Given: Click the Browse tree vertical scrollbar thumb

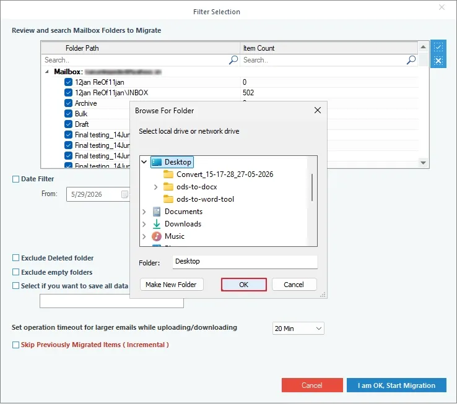Looking at the screenshot, I should pyautogui.click(x=312, y=187).
